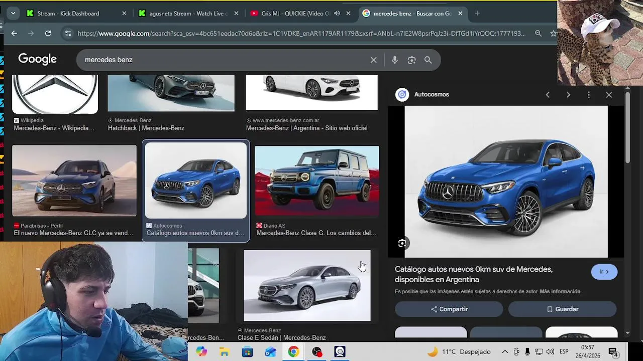Open the weather widget 11°C Despejado

pos(459,352)
